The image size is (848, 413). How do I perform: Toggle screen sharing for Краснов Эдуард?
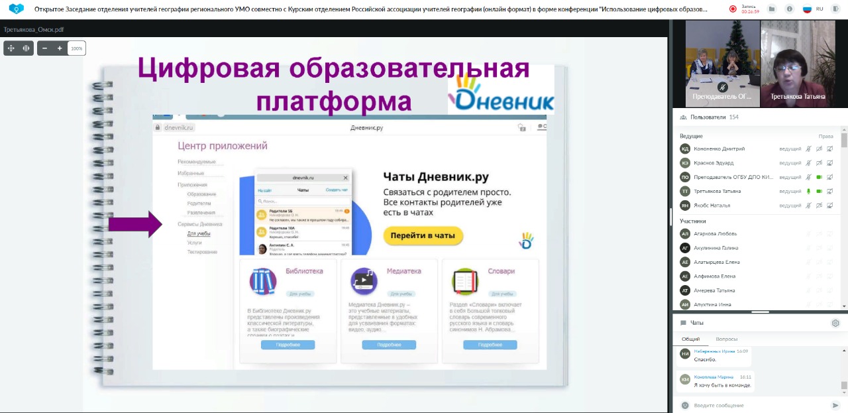829,163
